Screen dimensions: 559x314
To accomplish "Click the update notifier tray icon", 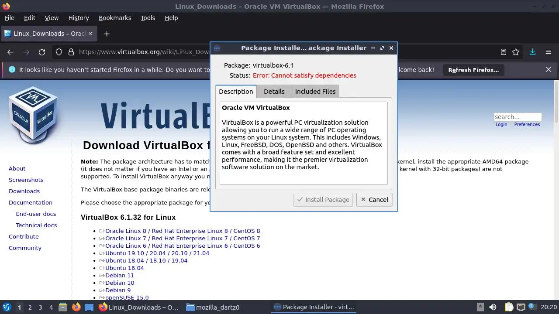I will coord(532,307).
